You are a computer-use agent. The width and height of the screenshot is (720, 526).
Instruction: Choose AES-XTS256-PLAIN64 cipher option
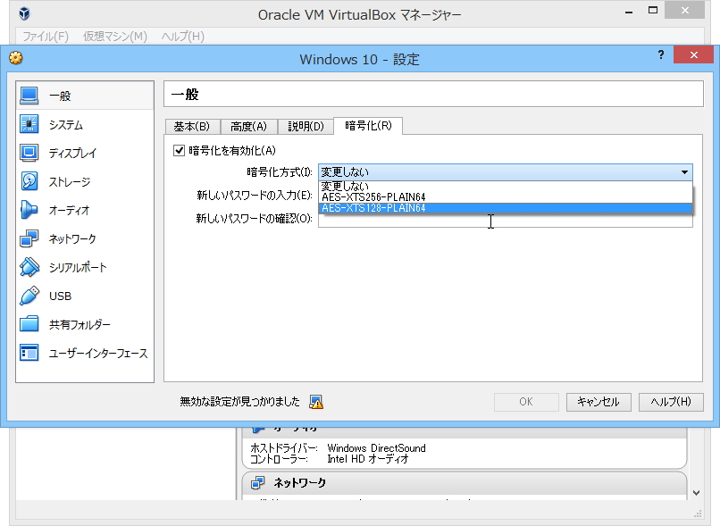[505, 196]
